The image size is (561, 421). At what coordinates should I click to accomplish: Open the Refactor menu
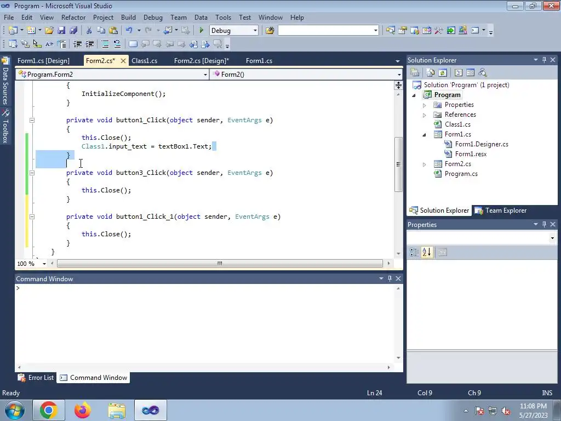73,17
